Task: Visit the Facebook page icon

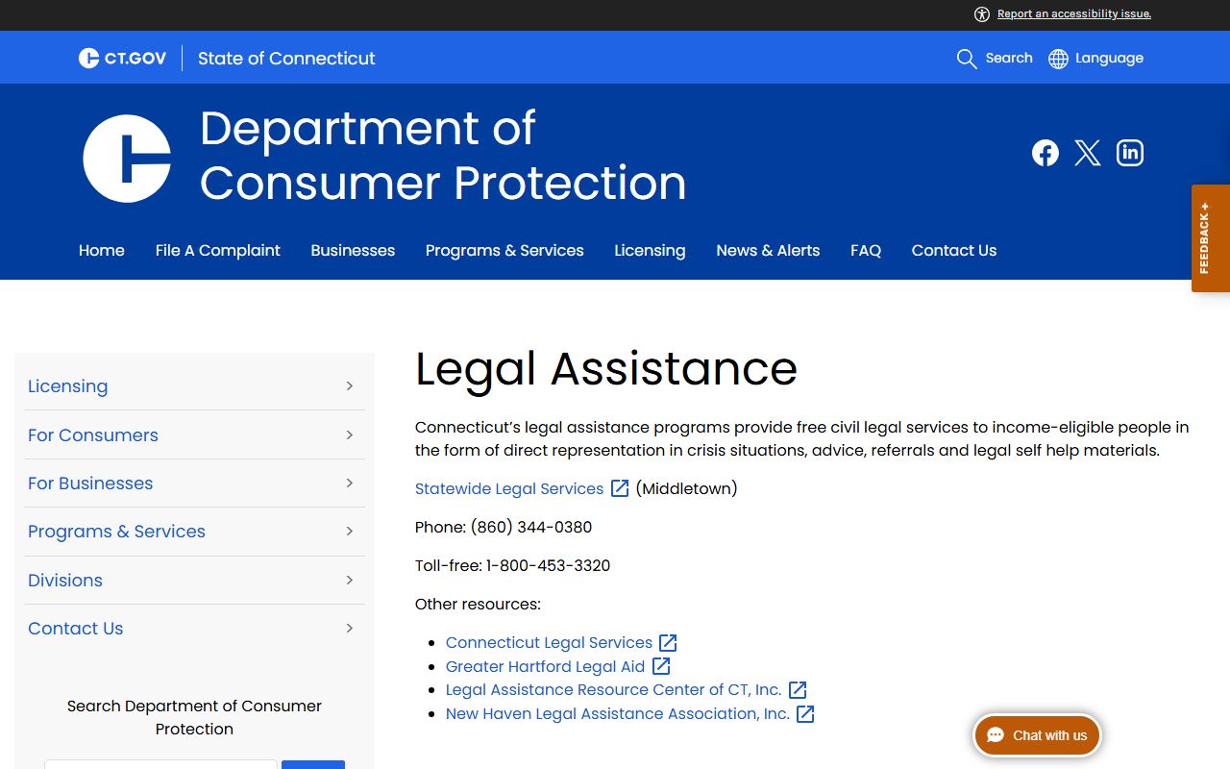Action: coord(1045,153)
